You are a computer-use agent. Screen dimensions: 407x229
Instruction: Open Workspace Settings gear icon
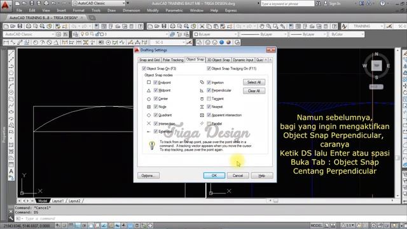pyautogui.click(x=59, y=34)
